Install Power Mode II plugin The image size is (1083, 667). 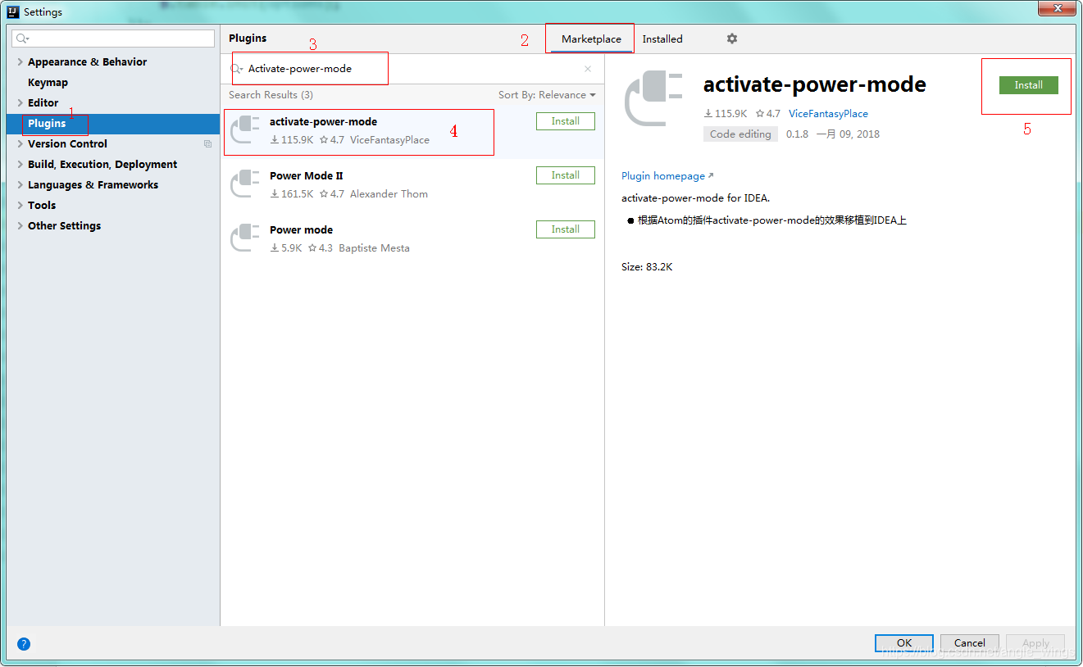566,175
